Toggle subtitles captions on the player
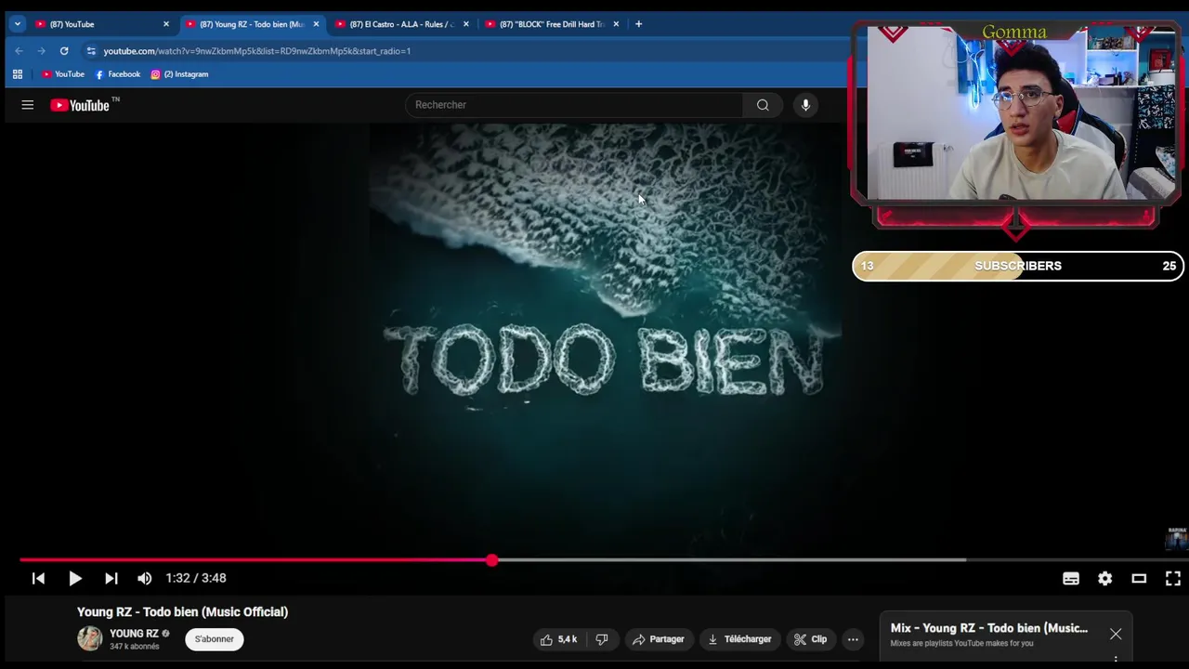This screenshot has height=669, width=1189. (1071, 578)
